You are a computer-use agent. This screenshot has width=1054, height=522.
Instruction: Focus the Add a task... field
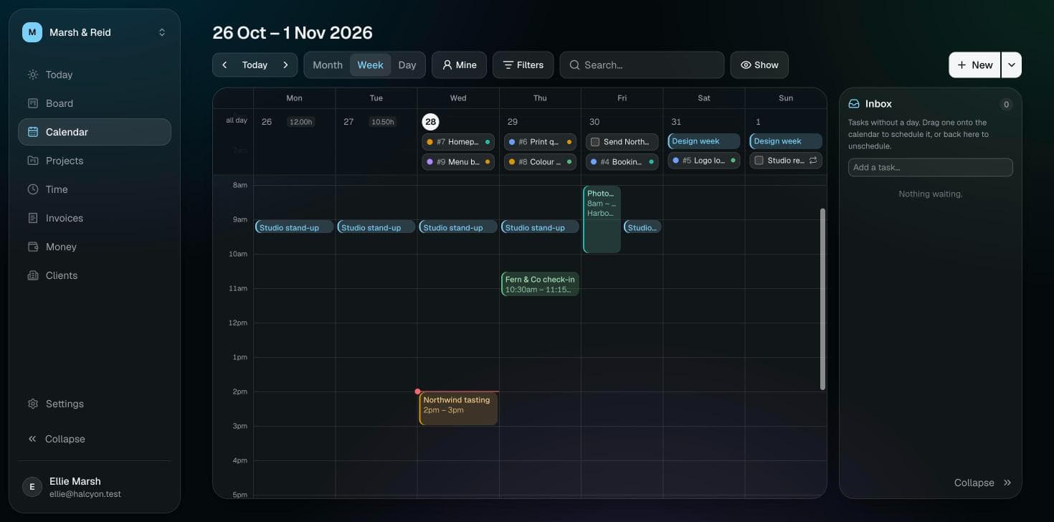(x=930, y=167)
